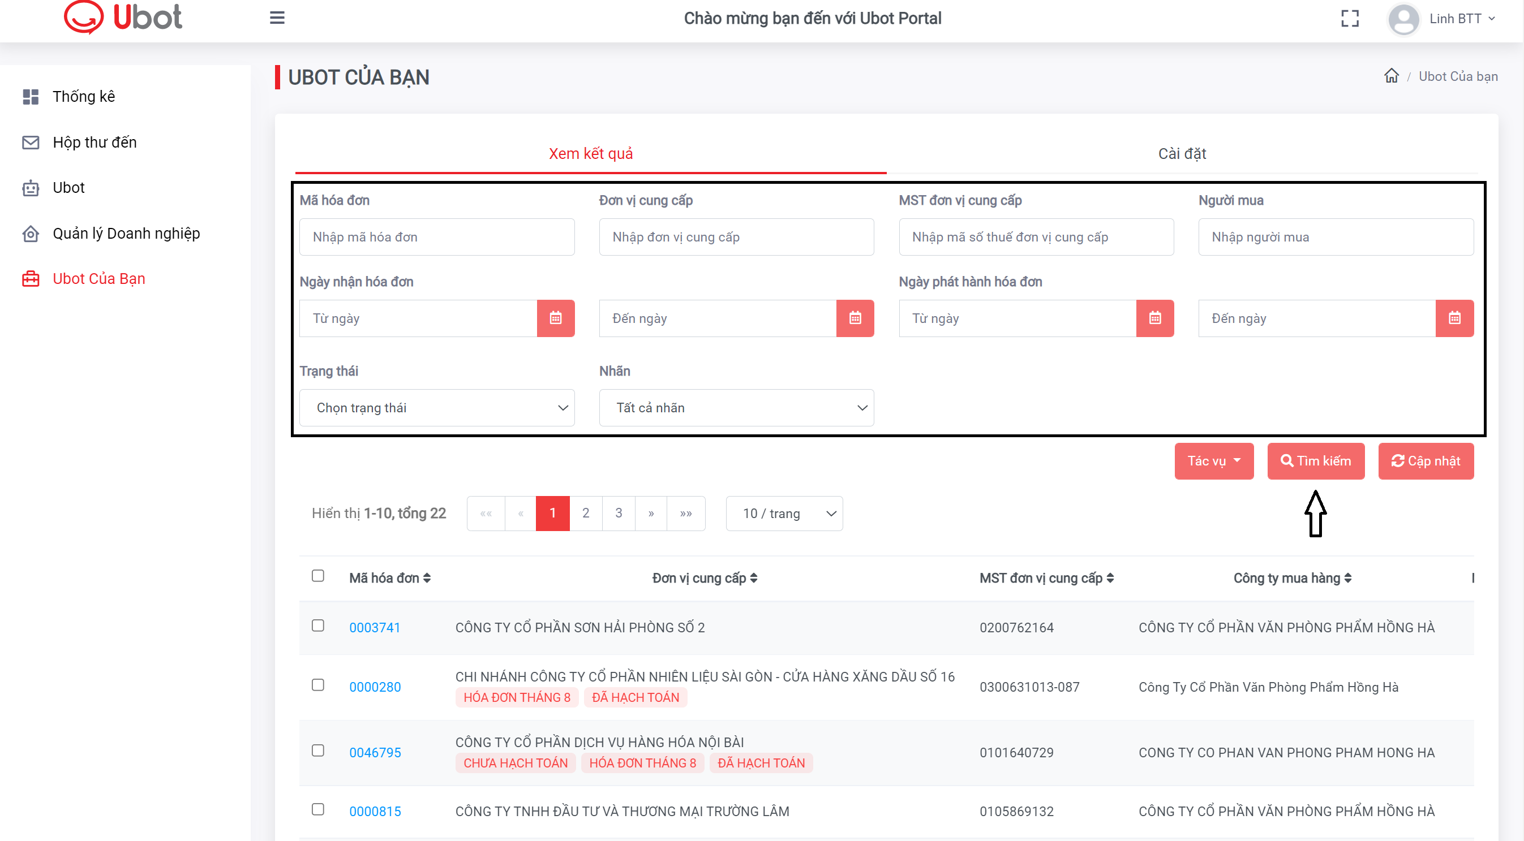Select page 3 in pagination
Screen dimensions: 1524x841
pyautogui.click(x=618, y=514)
